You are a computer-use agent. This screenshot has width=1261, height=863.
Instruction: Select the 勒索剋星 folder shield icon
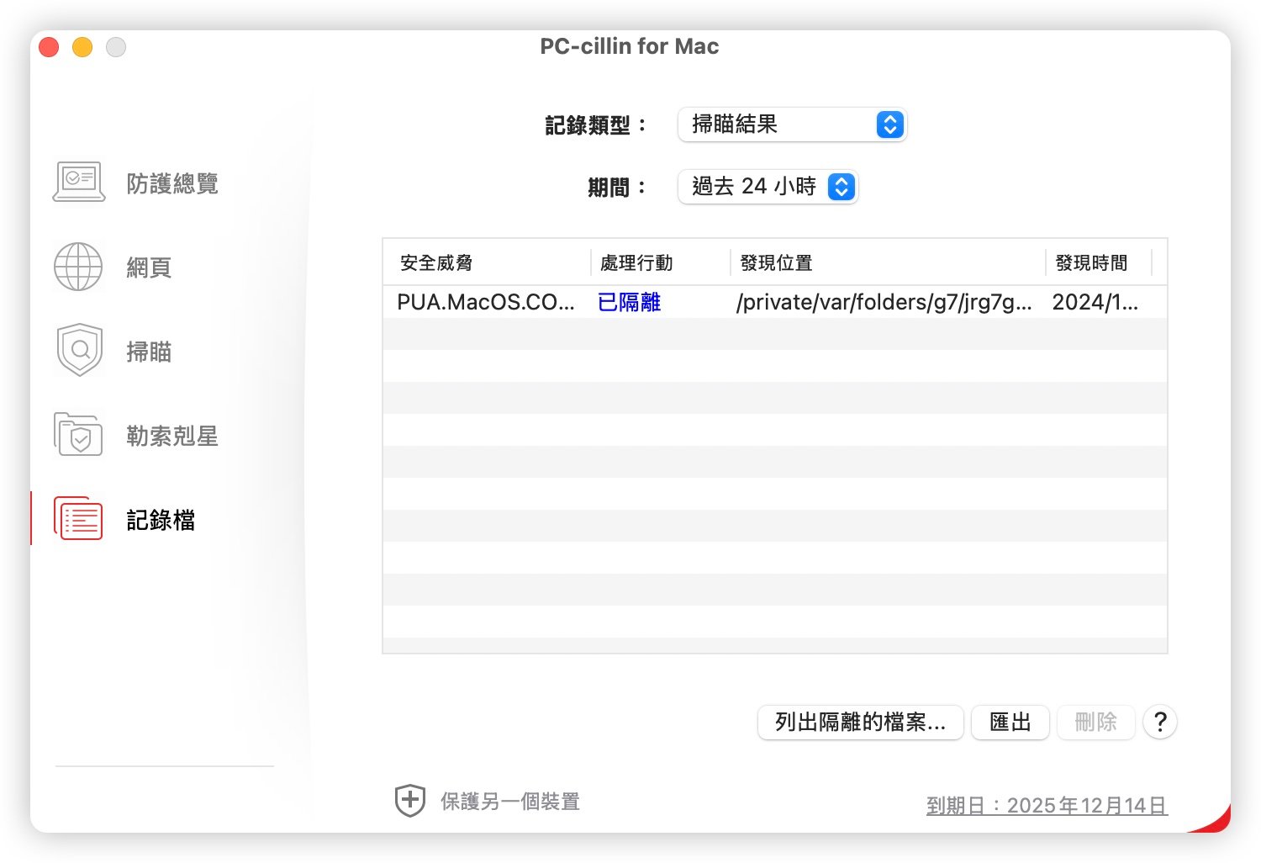[78, 434]
